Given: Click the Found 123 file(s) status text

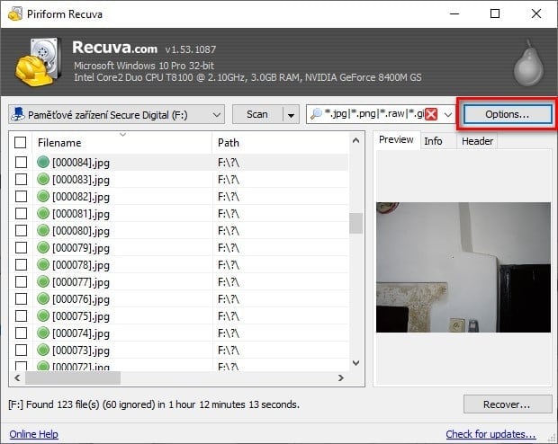Looking at the screenshot, I should (x=154, y=404).
